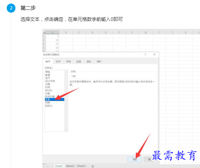
Task: Switch to the 边框 tab
Action: pyautogui.click(x=79, y=62)
